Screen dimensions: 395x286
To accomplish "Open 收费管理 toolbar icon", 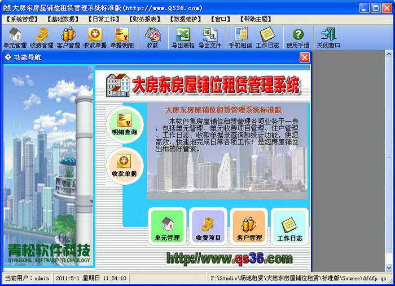I will click(42, 38).
